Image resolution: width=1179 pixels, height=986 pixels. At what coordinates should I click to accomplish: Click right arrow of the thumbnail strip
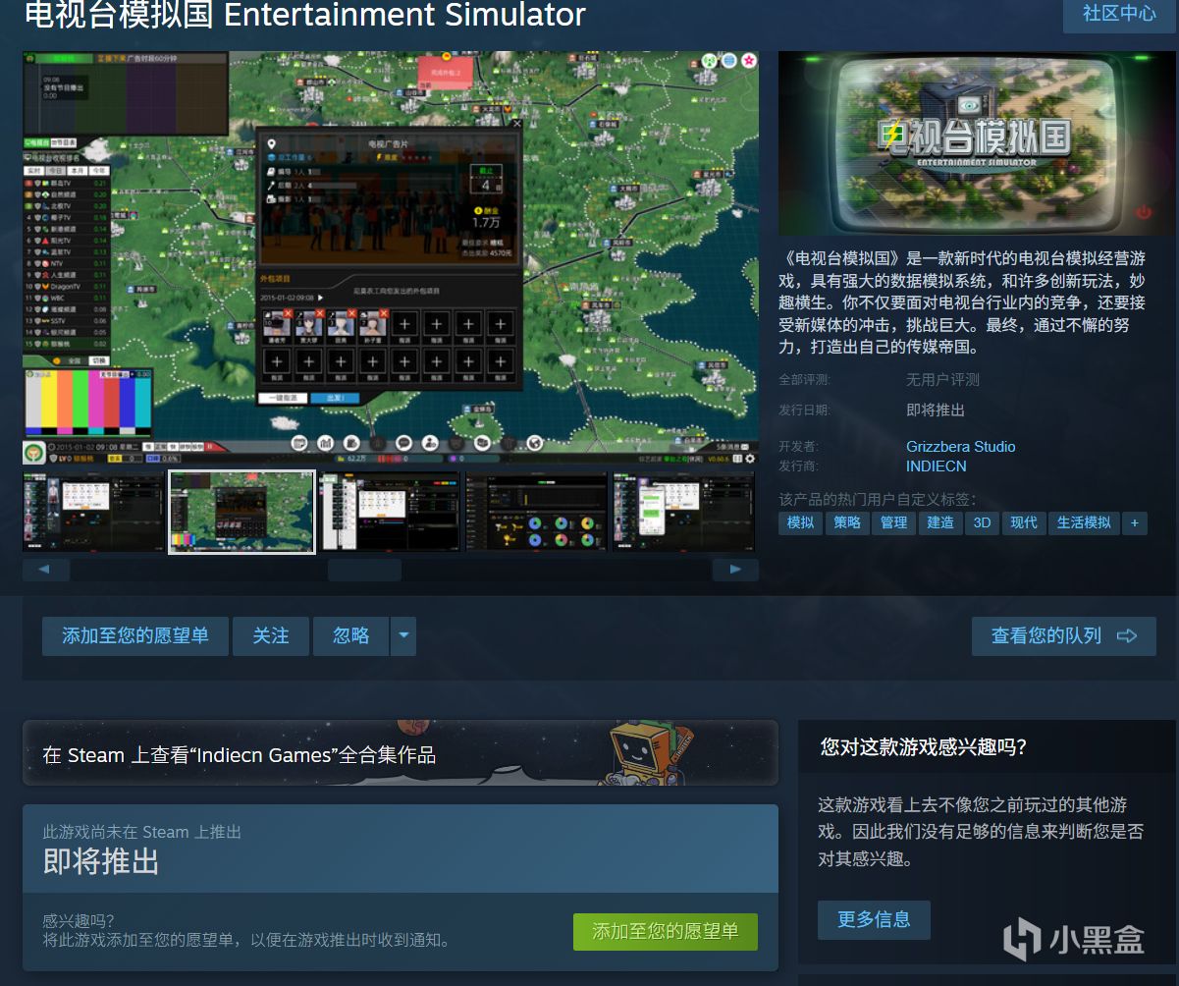coord(734,570)
